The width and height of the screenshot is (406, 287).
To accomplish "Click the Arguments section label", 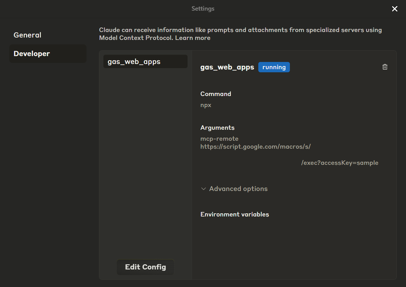I will click(x=217, y=128).
